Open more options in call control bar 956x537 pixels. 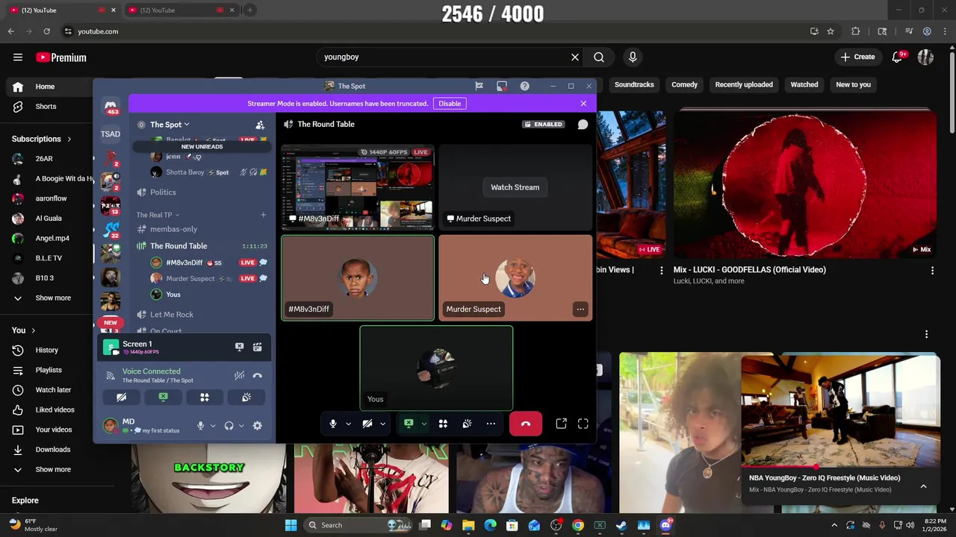click(x=491, y=424)
